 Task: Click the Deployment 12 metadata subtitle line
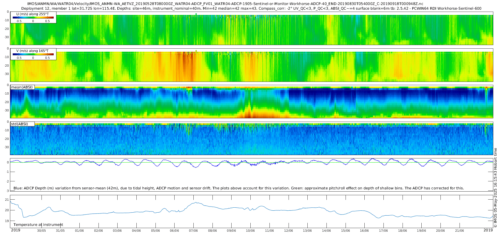(251, 8)
